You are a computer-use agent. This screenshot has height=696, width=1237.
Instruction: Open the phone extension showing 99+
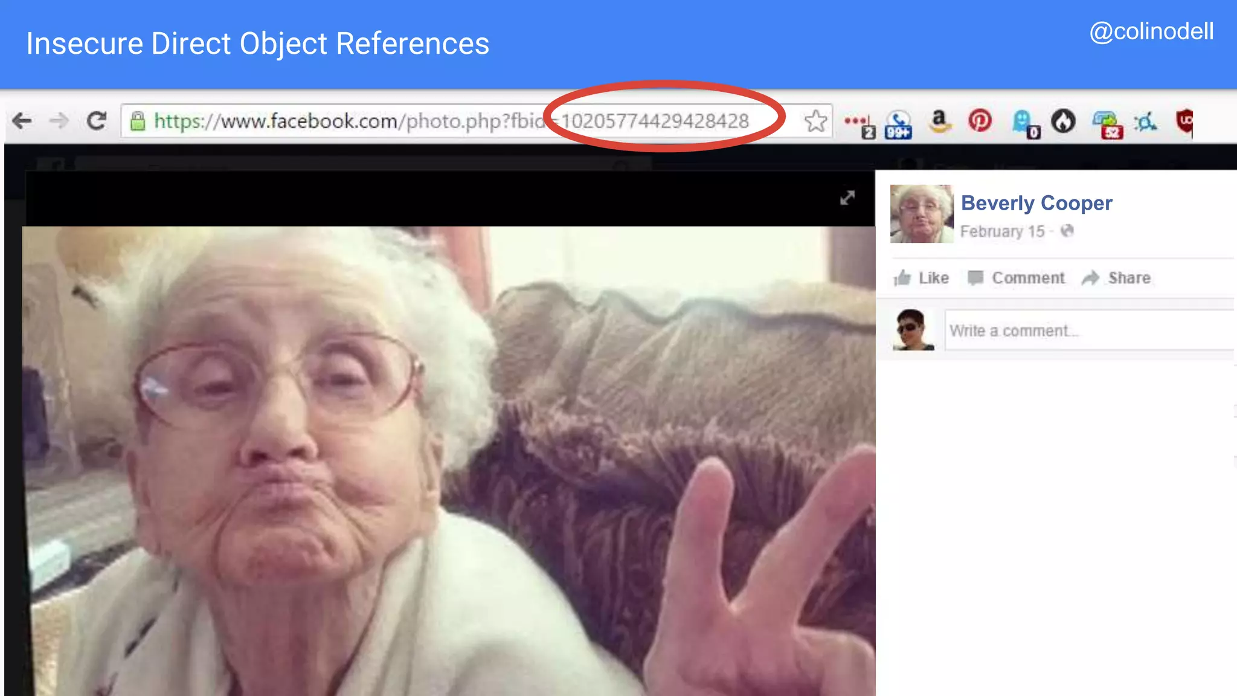[899, 124]
